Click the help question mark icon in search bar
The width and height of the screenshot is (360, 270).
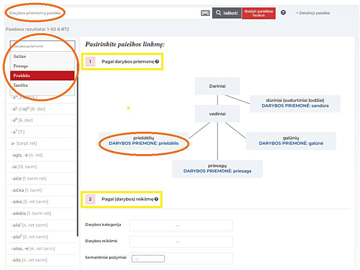tap(283, 13)
